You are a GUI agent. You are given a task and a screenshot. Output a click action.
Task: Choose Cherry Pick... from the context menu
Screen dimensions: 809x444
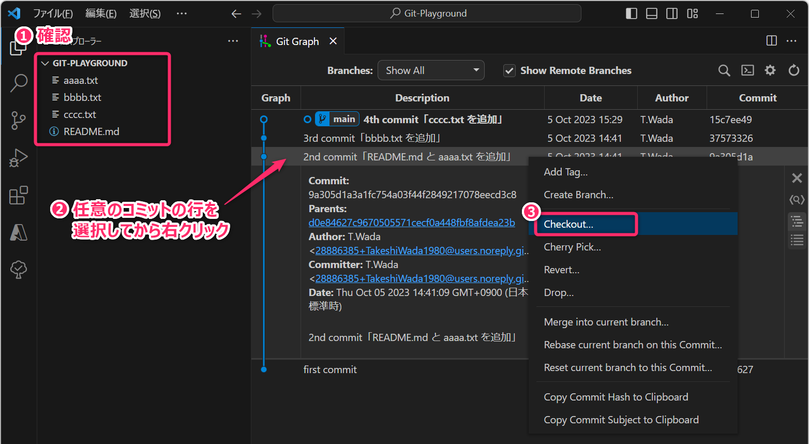point(572,247)
